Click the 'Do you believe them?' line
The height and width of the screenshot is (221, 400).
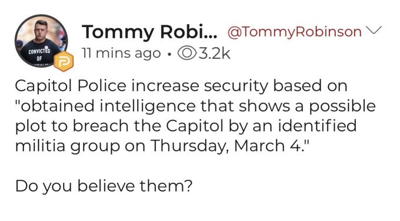104,186
